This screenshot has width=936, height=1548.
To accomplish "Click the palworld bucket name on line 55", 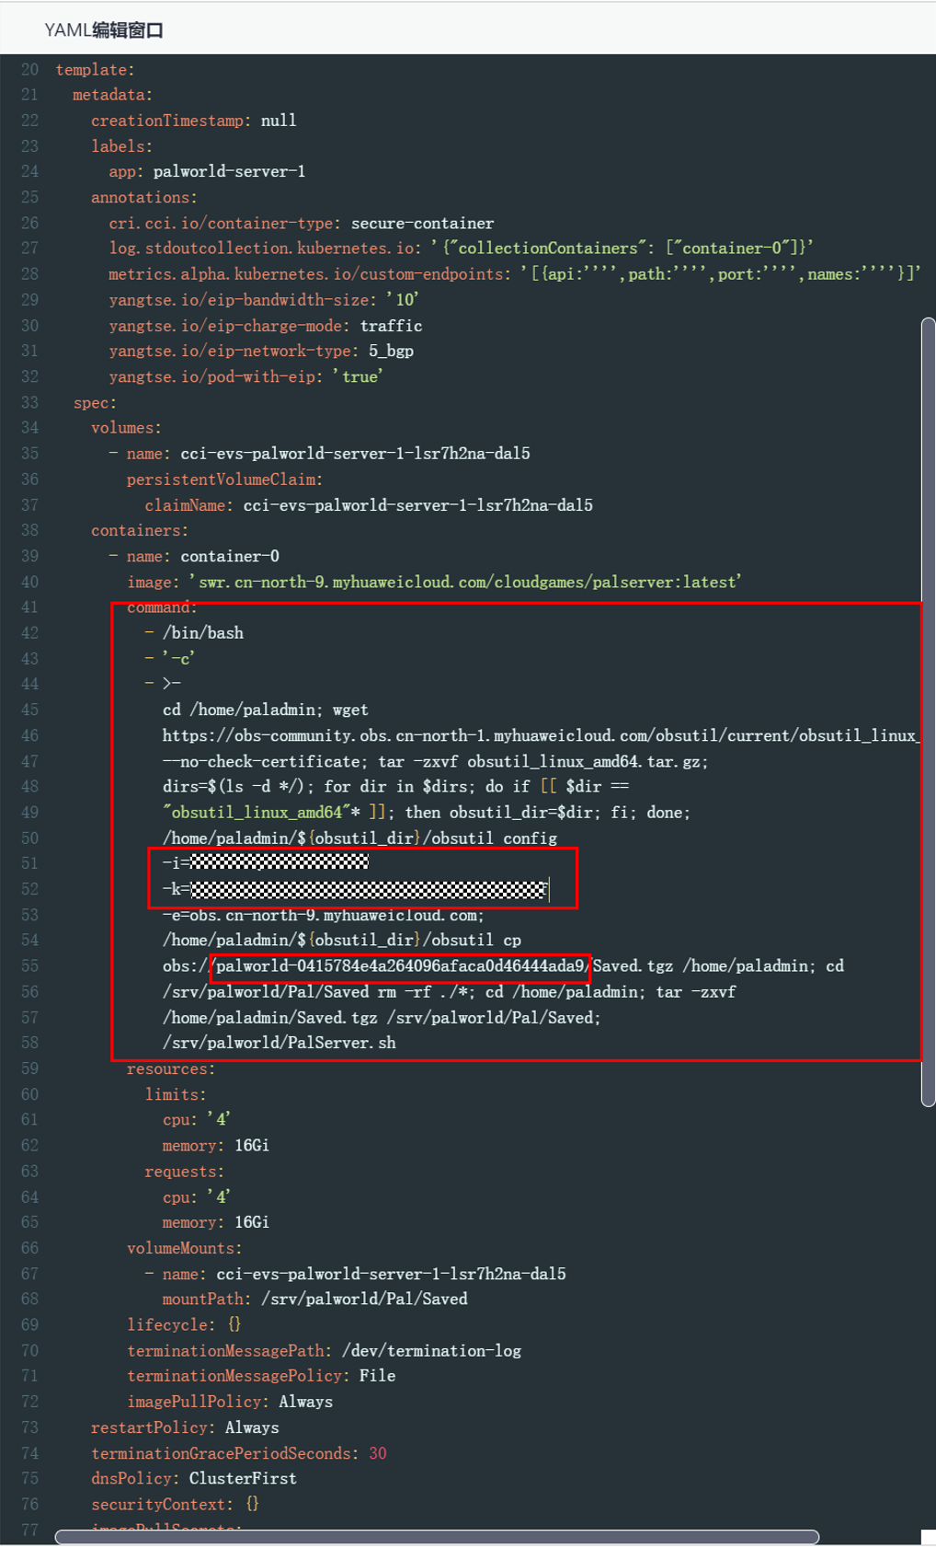I will (x=400, y=966).
